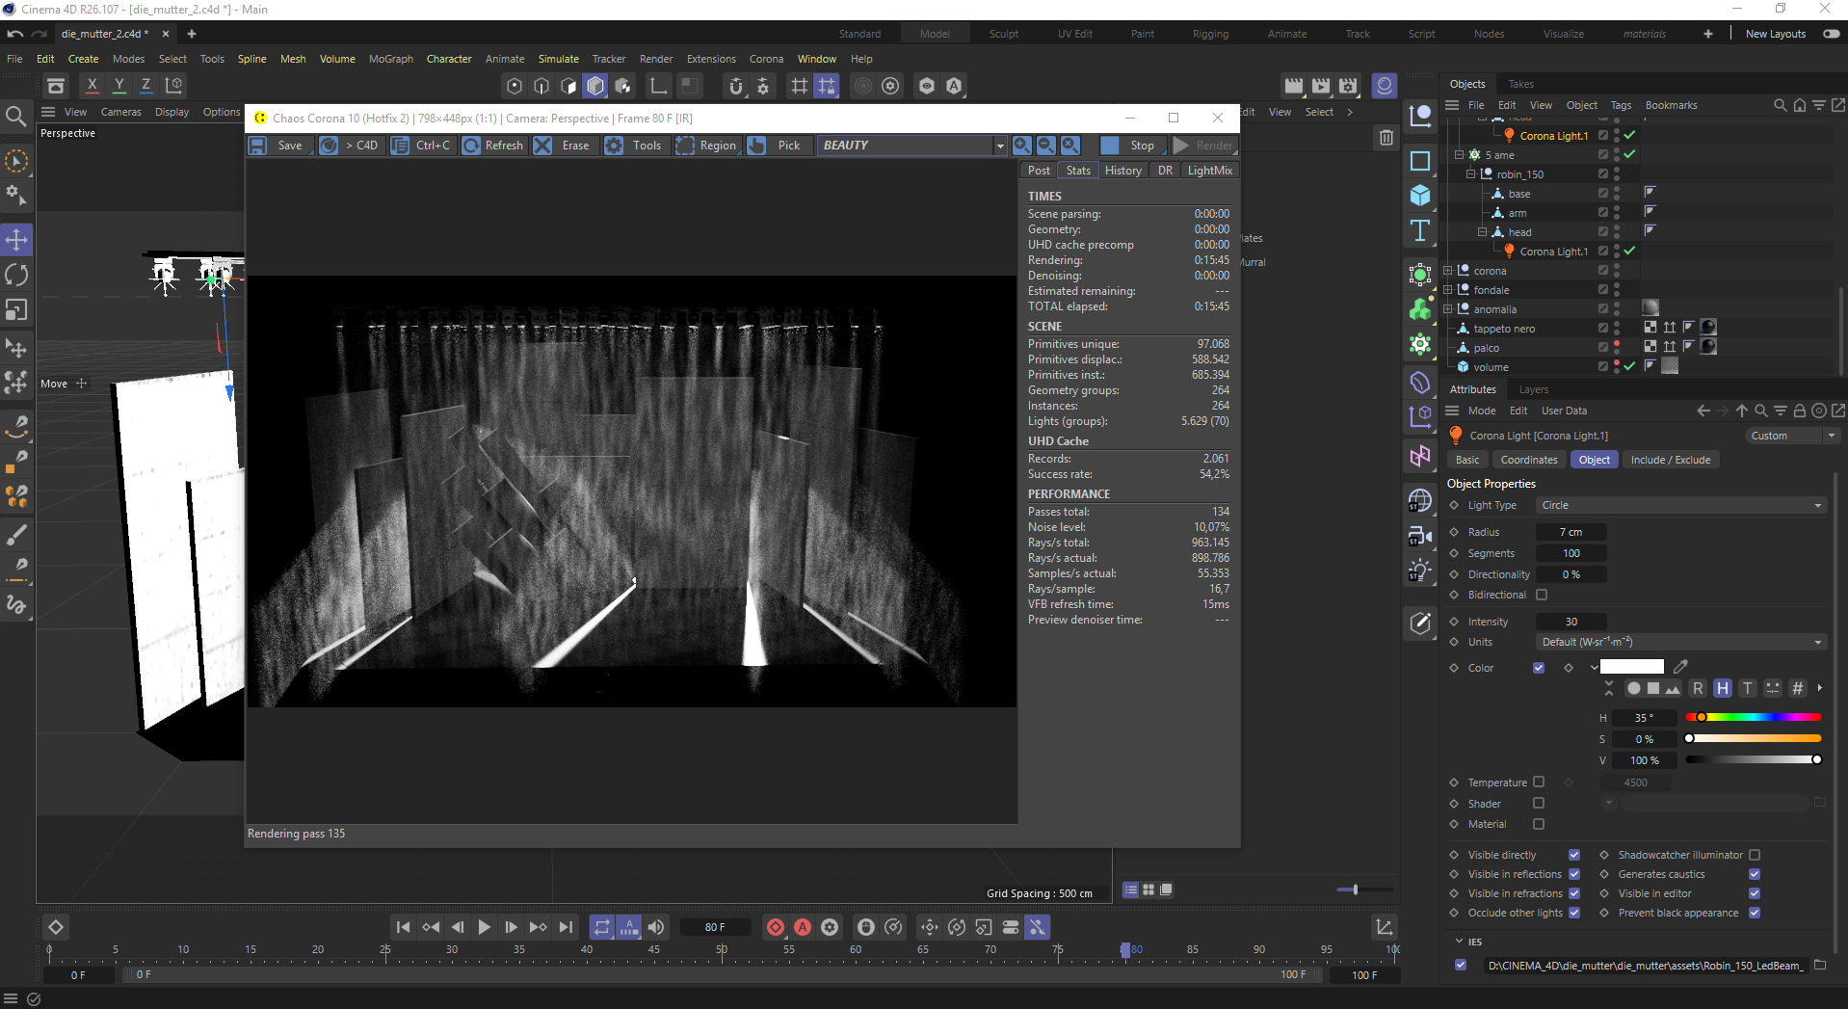
Task: Click the Saturation slider
Action: 1753,738
